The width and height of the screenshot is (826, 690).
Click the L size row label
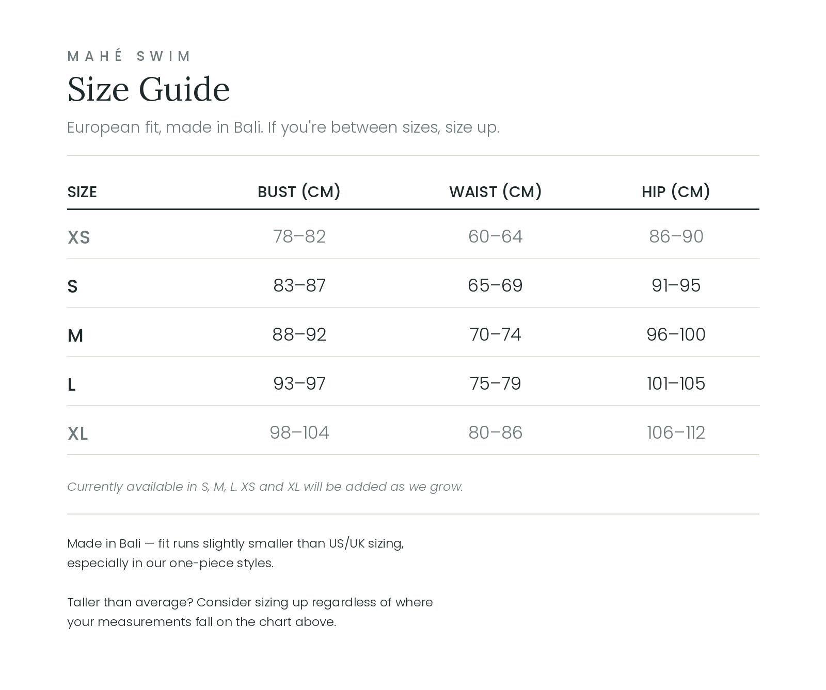[x=72, y=384]
